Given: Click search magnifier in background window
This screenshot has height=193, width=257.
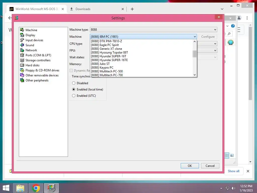Looking at the screenshot, I should click(x=229, y=34).
